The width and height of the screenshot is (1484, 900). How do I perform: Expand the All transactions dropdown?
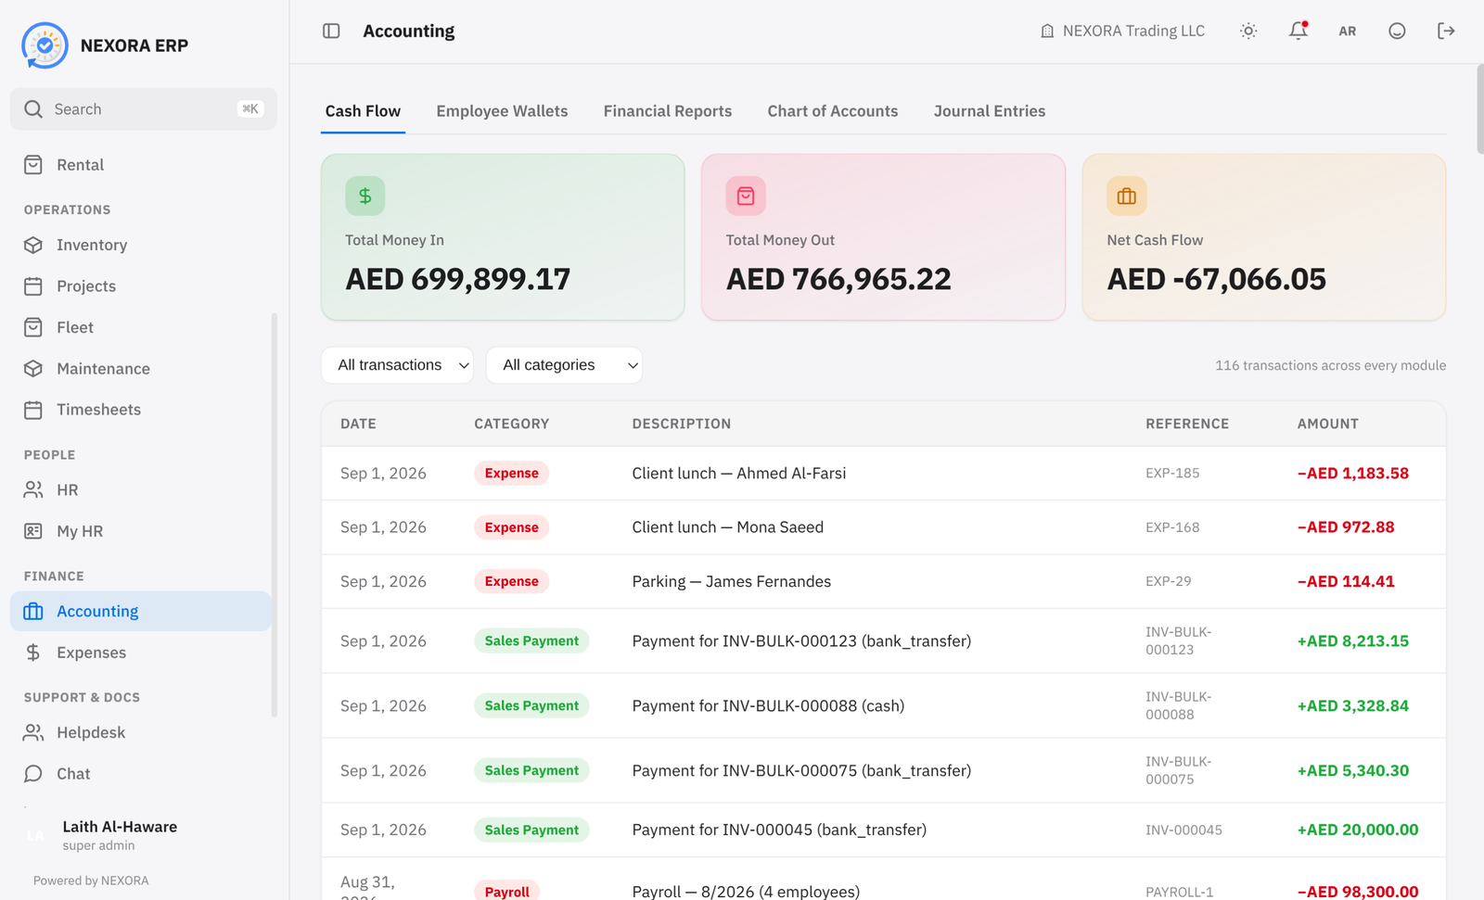(397, 365)
